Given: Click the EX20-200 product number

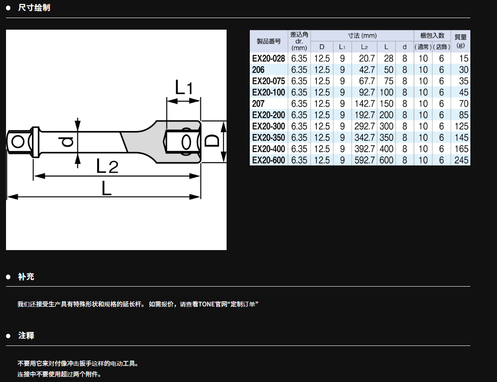Looking at the screenshot, I should tap(268, 115).
